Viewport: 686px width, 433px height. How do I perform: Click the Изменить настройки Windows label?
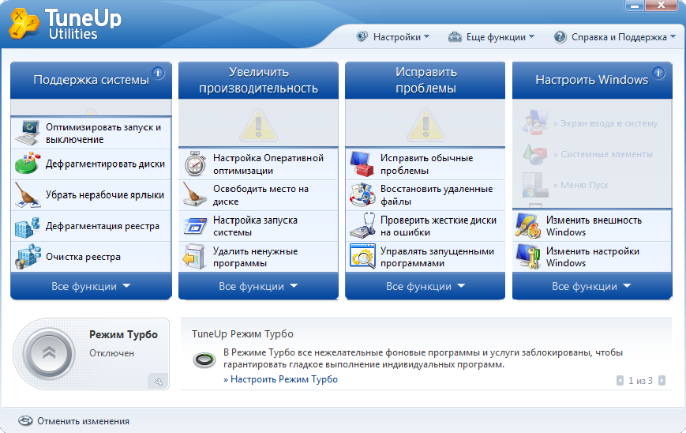pyautogui.click(x=593, y=257)
